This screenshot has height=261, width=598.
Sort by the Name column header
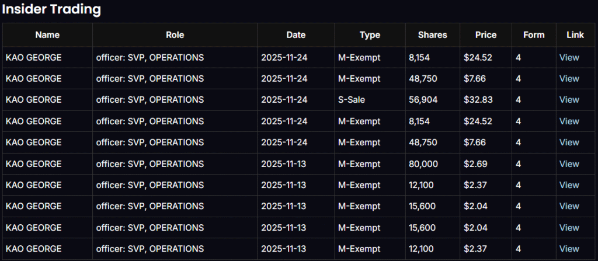coord(47,35)
